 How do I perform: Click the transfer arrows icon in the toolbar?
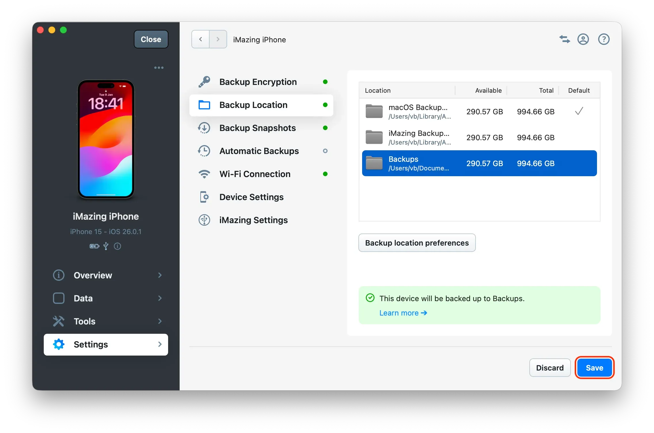[564, 39]
